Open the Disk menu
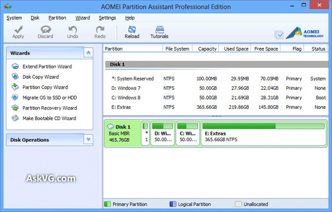 pos(35,18)
